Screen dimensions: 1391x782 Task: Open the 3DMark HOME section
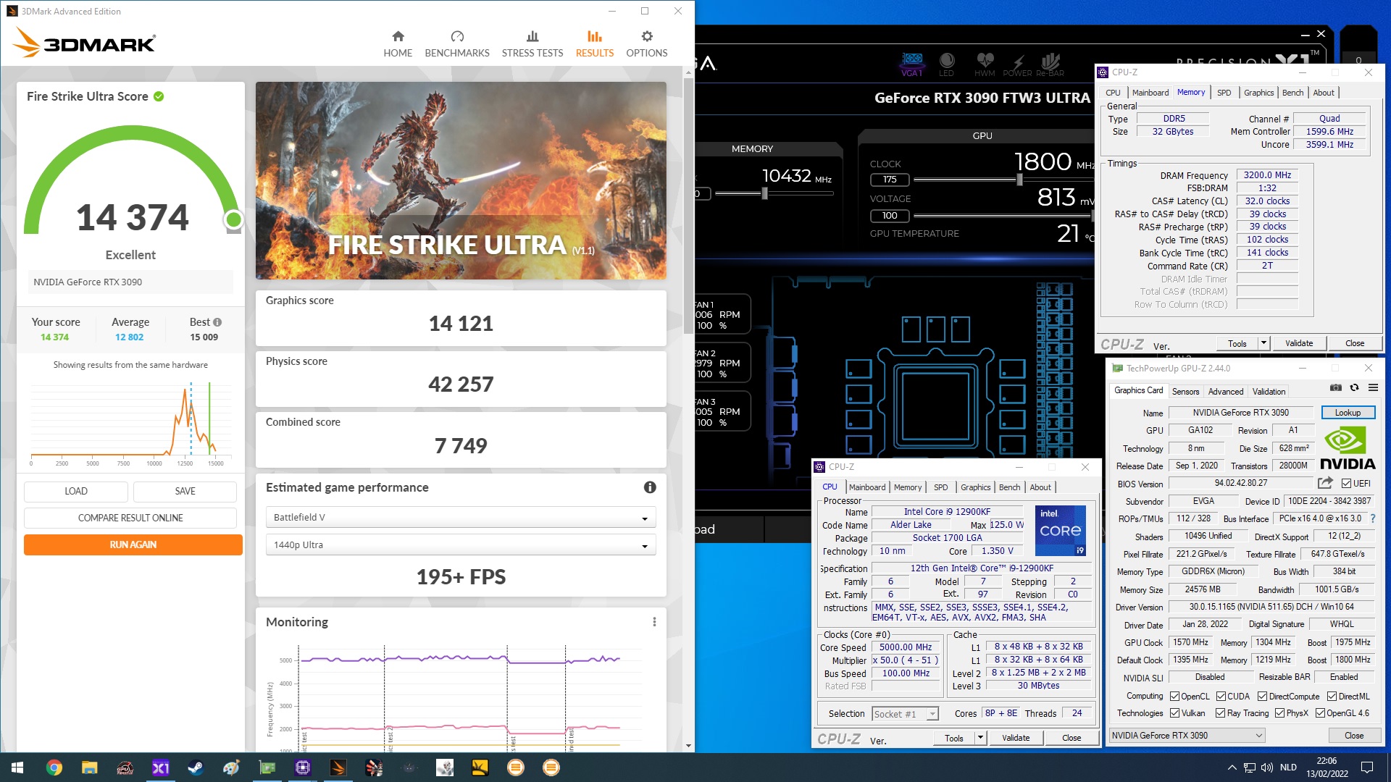398,44
